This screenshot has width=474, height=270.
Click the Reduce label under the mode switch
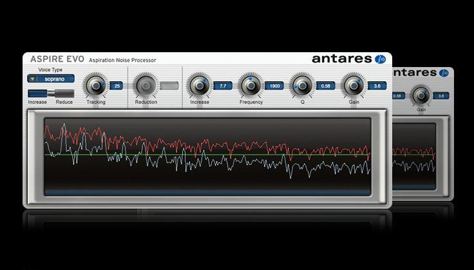click(64, 102)
